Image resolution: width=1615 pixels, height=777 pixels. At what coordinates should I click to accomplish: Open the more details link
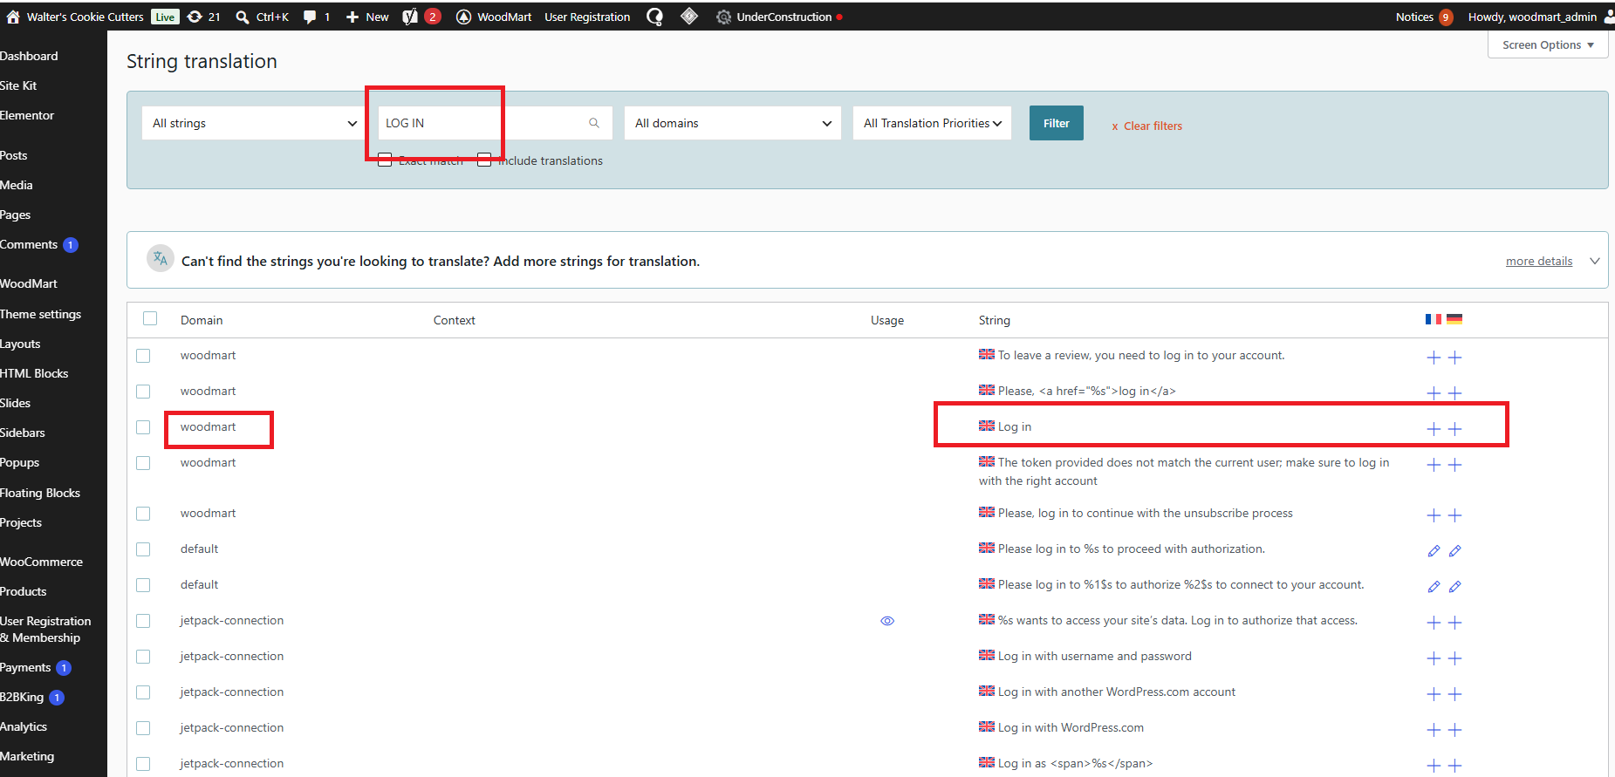[1539, 261]
